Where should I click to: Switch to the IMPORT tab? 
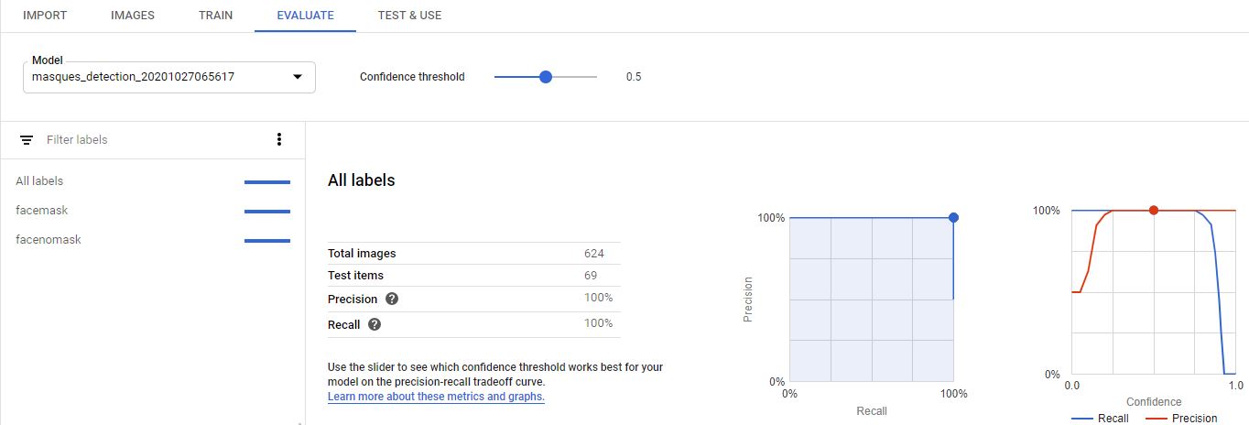(x=45, y=16)
